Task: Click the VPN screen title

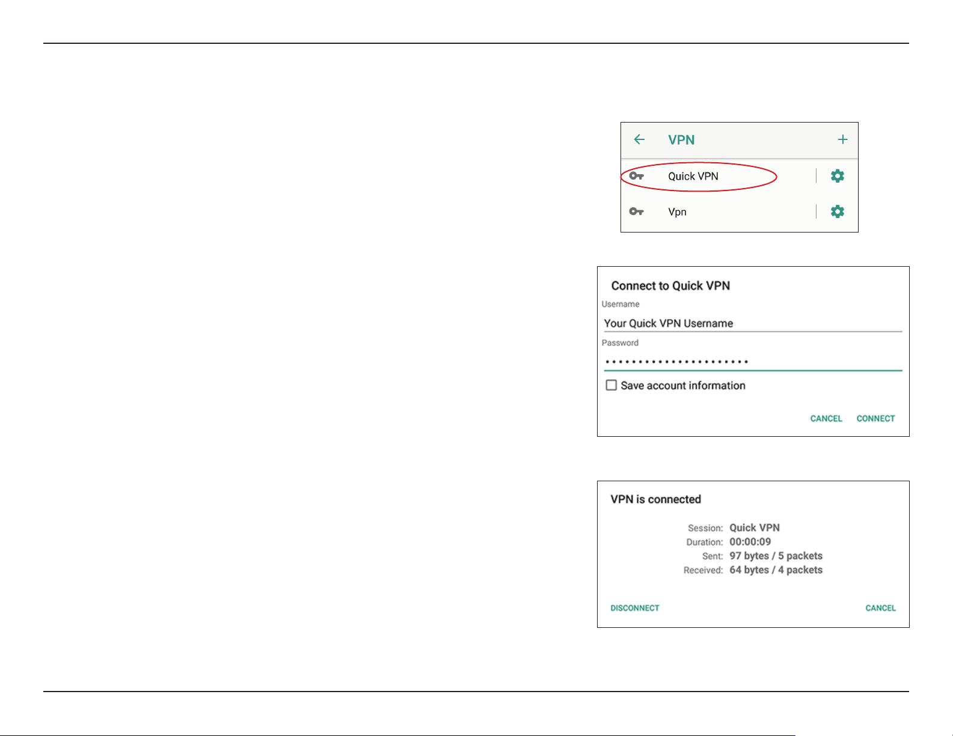Action: tap(681, 140)
